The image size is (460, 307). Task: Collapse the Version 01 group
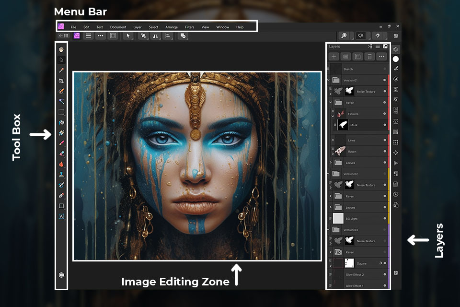[x=329, y=80]
